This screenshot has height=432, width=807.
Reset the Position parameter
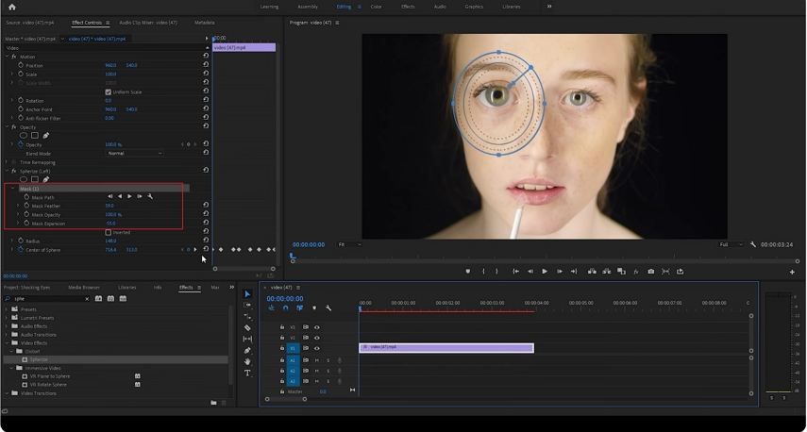(x=206, y=65)
